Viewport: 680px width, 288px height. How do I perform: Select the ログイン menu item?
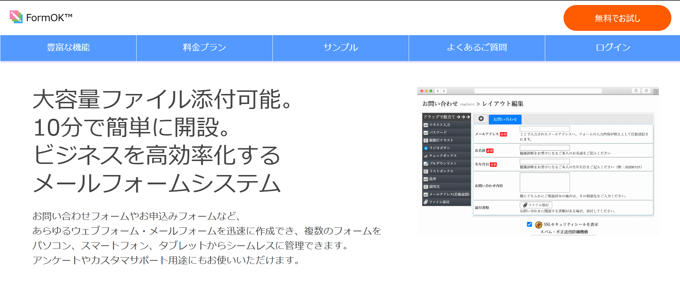[613, 48]
